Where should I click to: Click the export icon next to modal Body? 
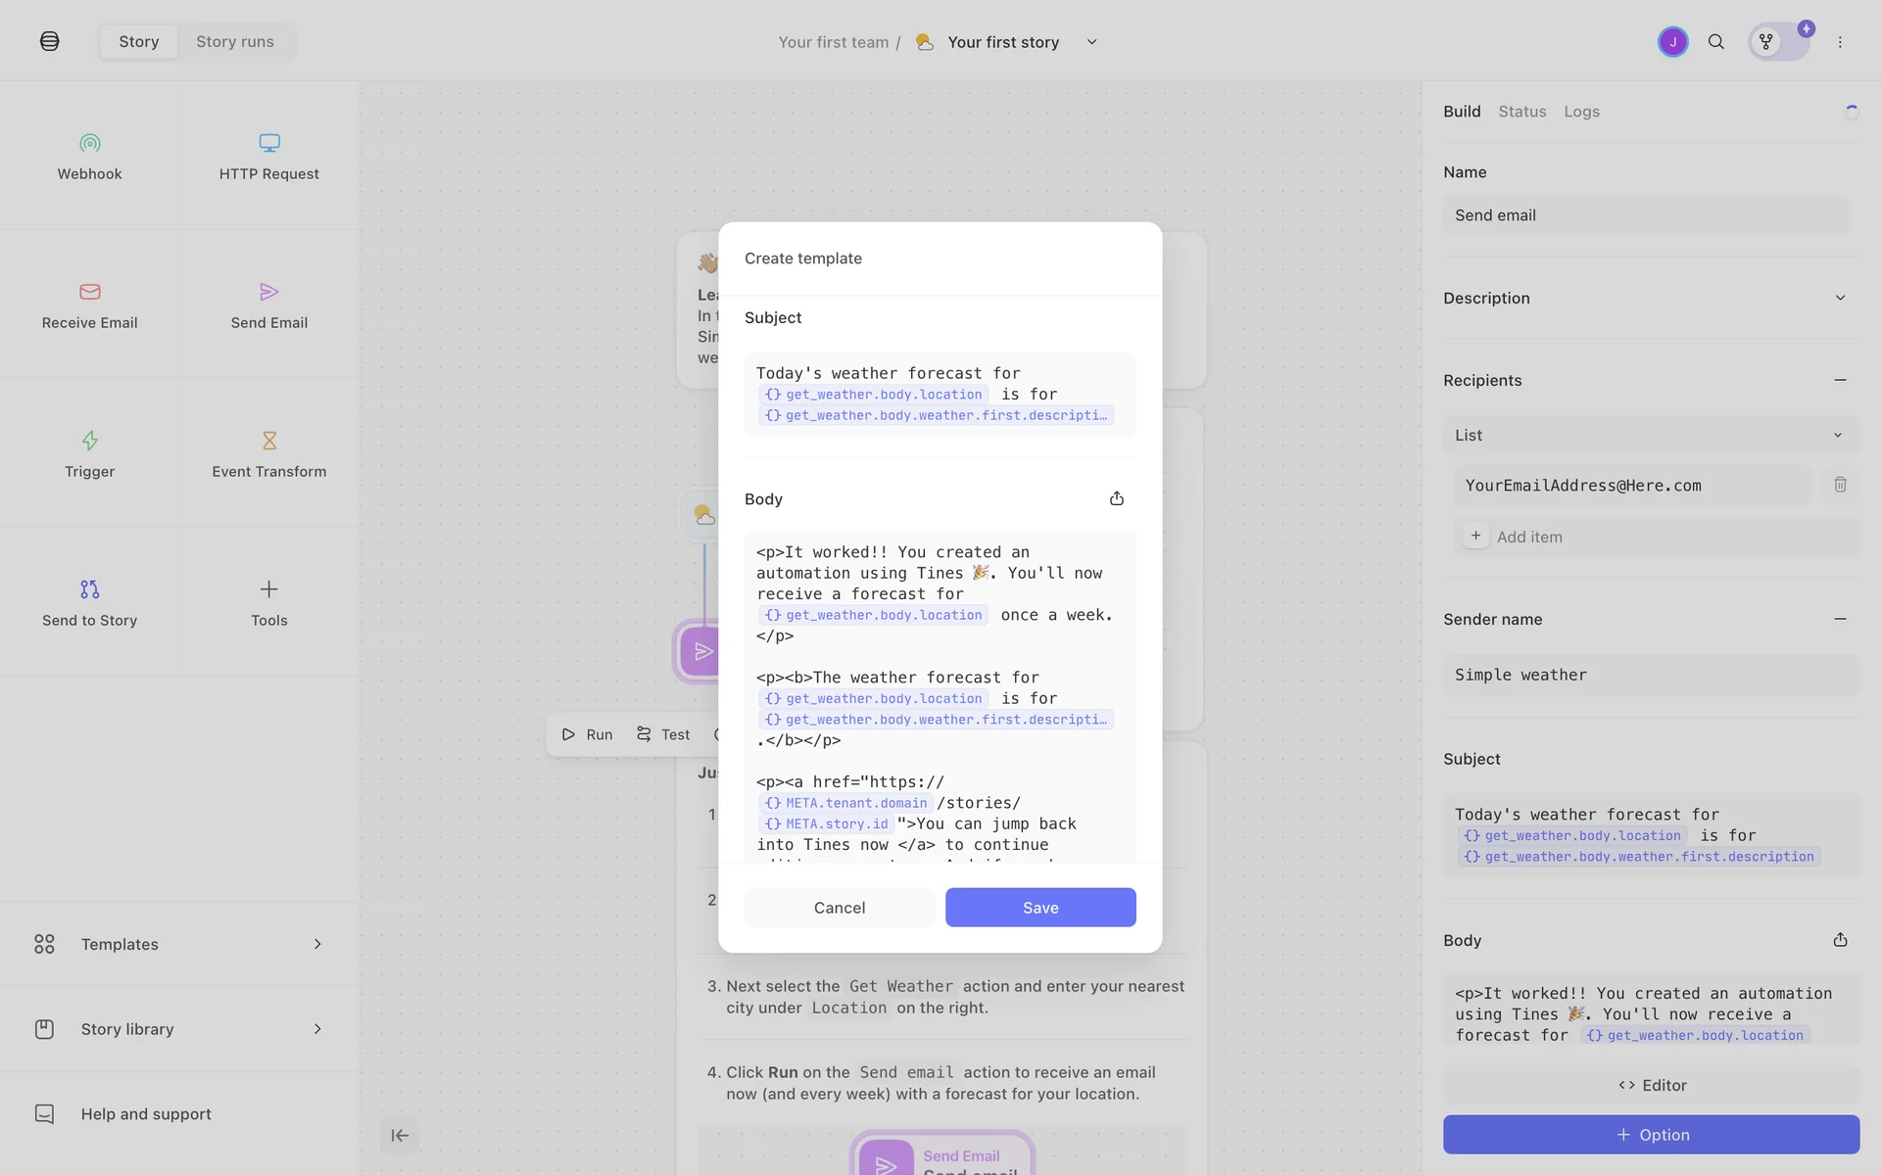click(1116, 498)
